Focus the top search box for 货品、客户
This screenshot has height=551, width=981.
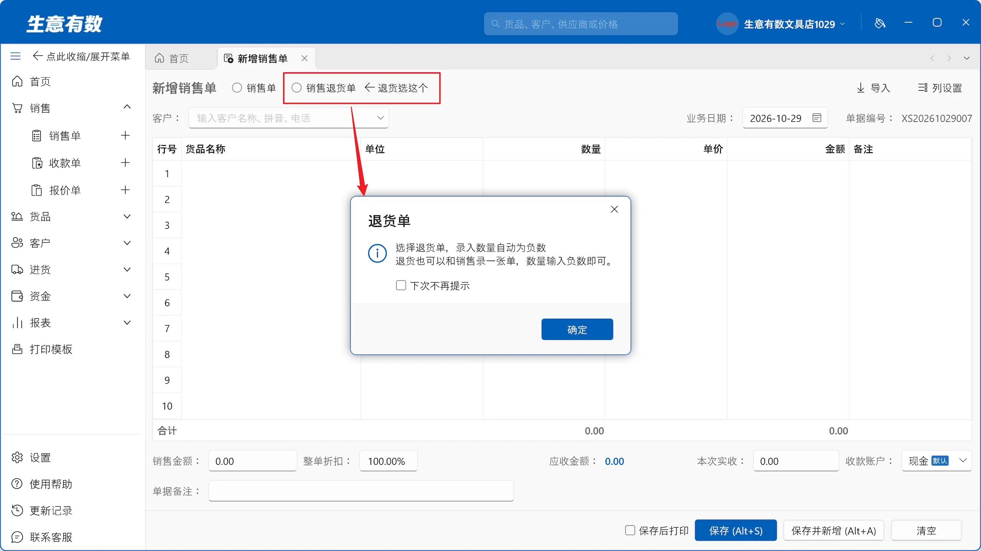point(581,24)
